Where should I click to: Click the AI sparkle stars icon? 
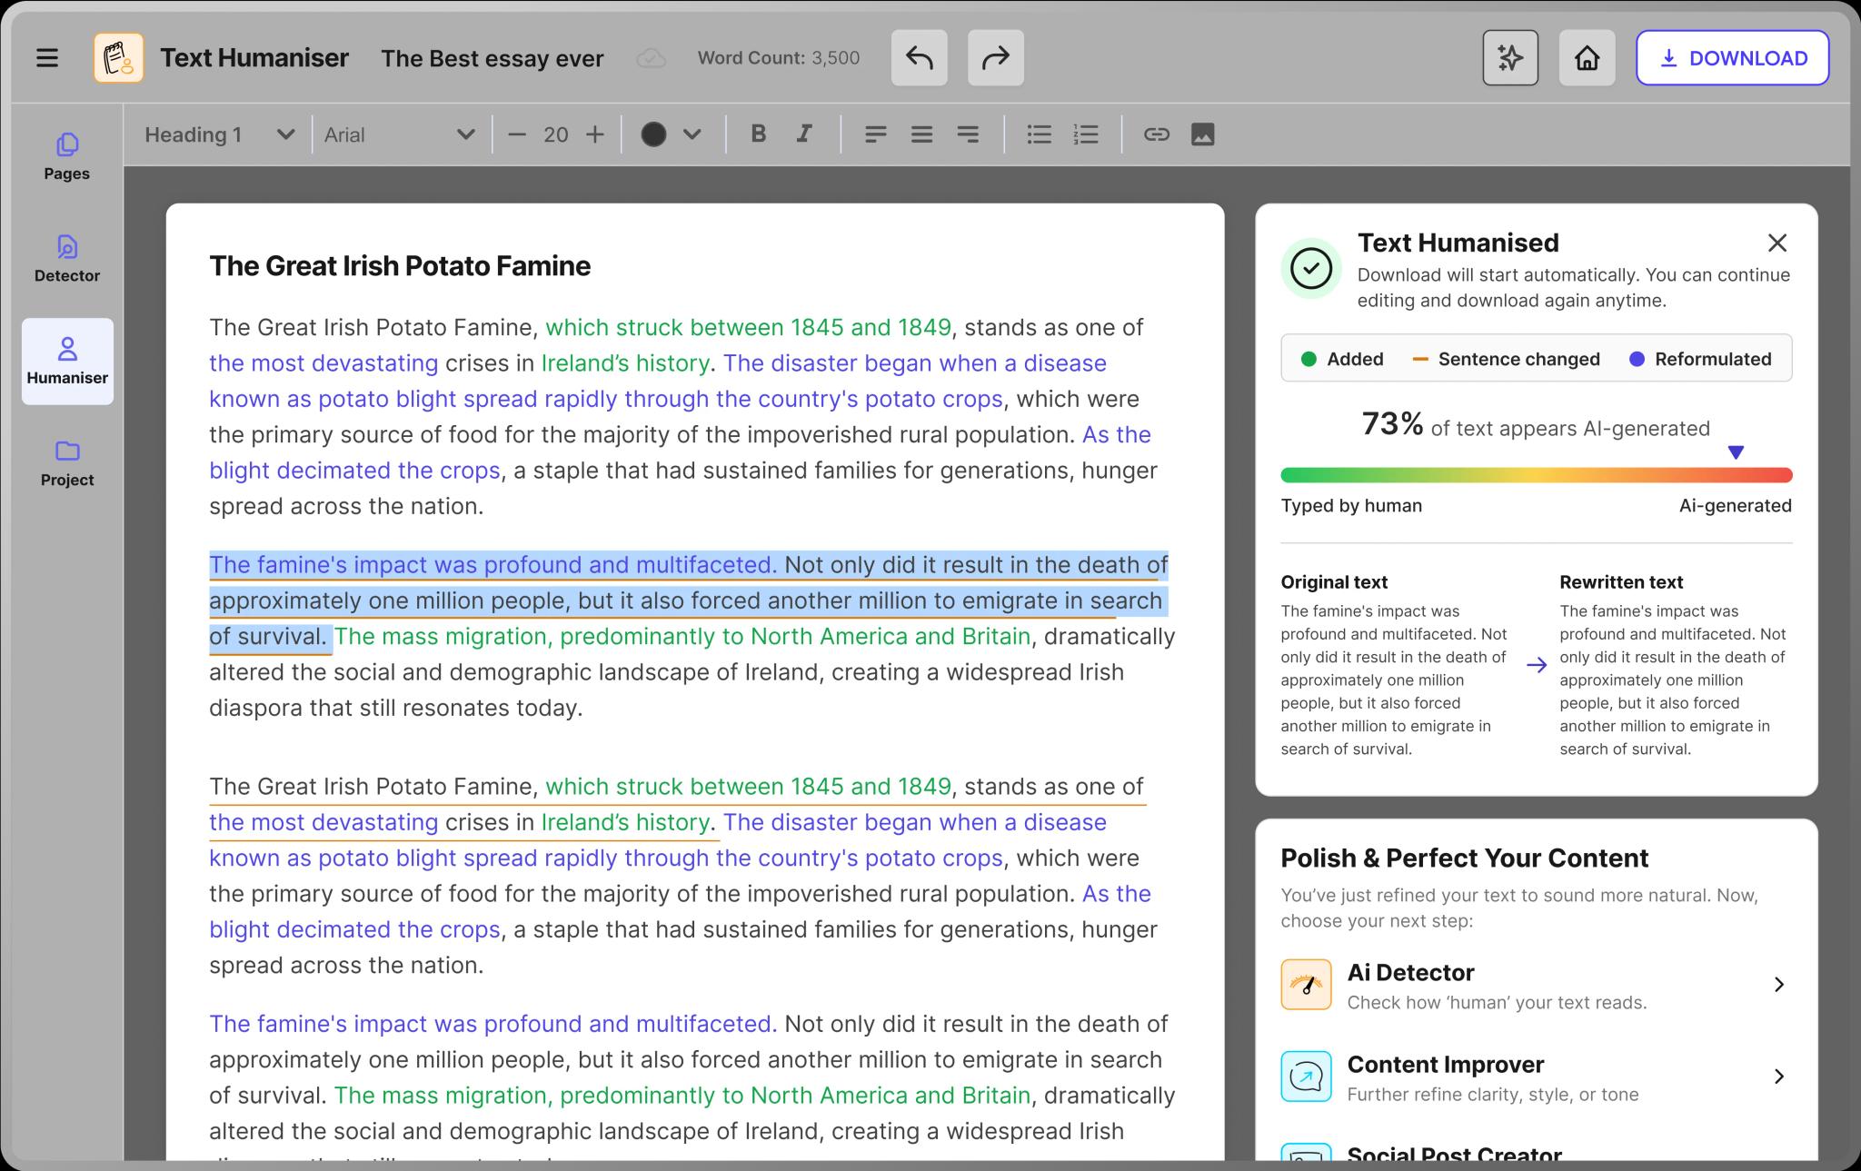pos(1509,58)
